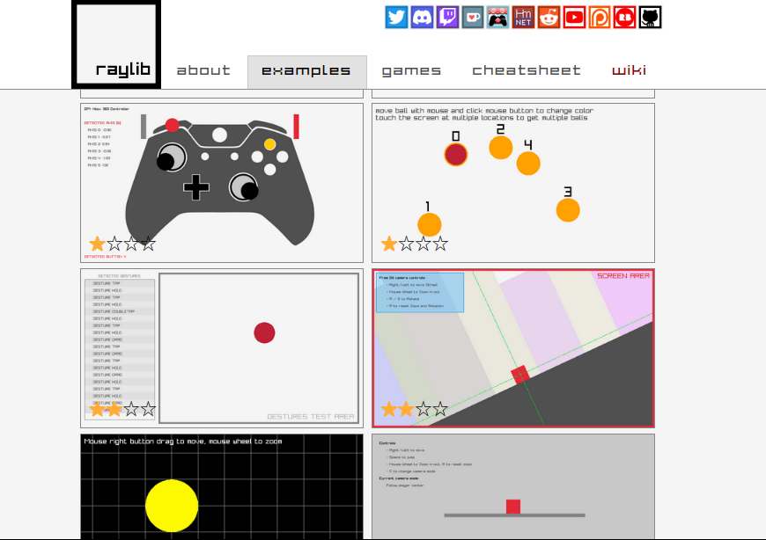Select the examples tab

click(306, 72)
